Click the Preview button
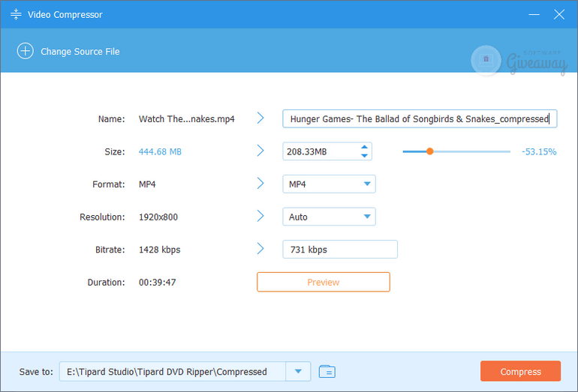 324,282
